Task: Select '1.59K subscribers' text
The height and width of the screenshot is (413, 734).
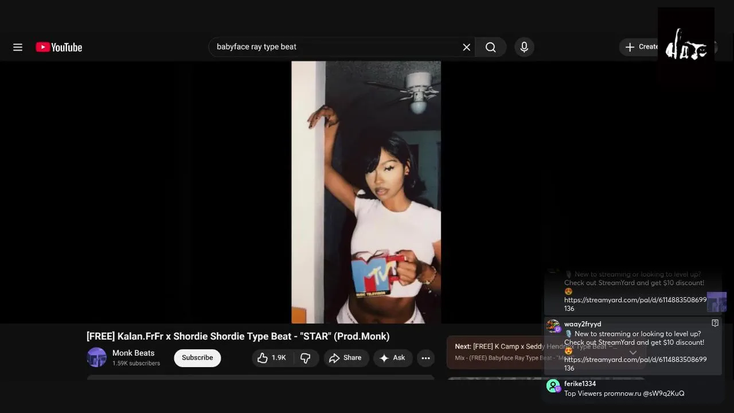Action: [136, 363]
